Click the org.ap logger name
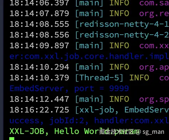This screenshot has height=140, width=169. pos(154,67)
